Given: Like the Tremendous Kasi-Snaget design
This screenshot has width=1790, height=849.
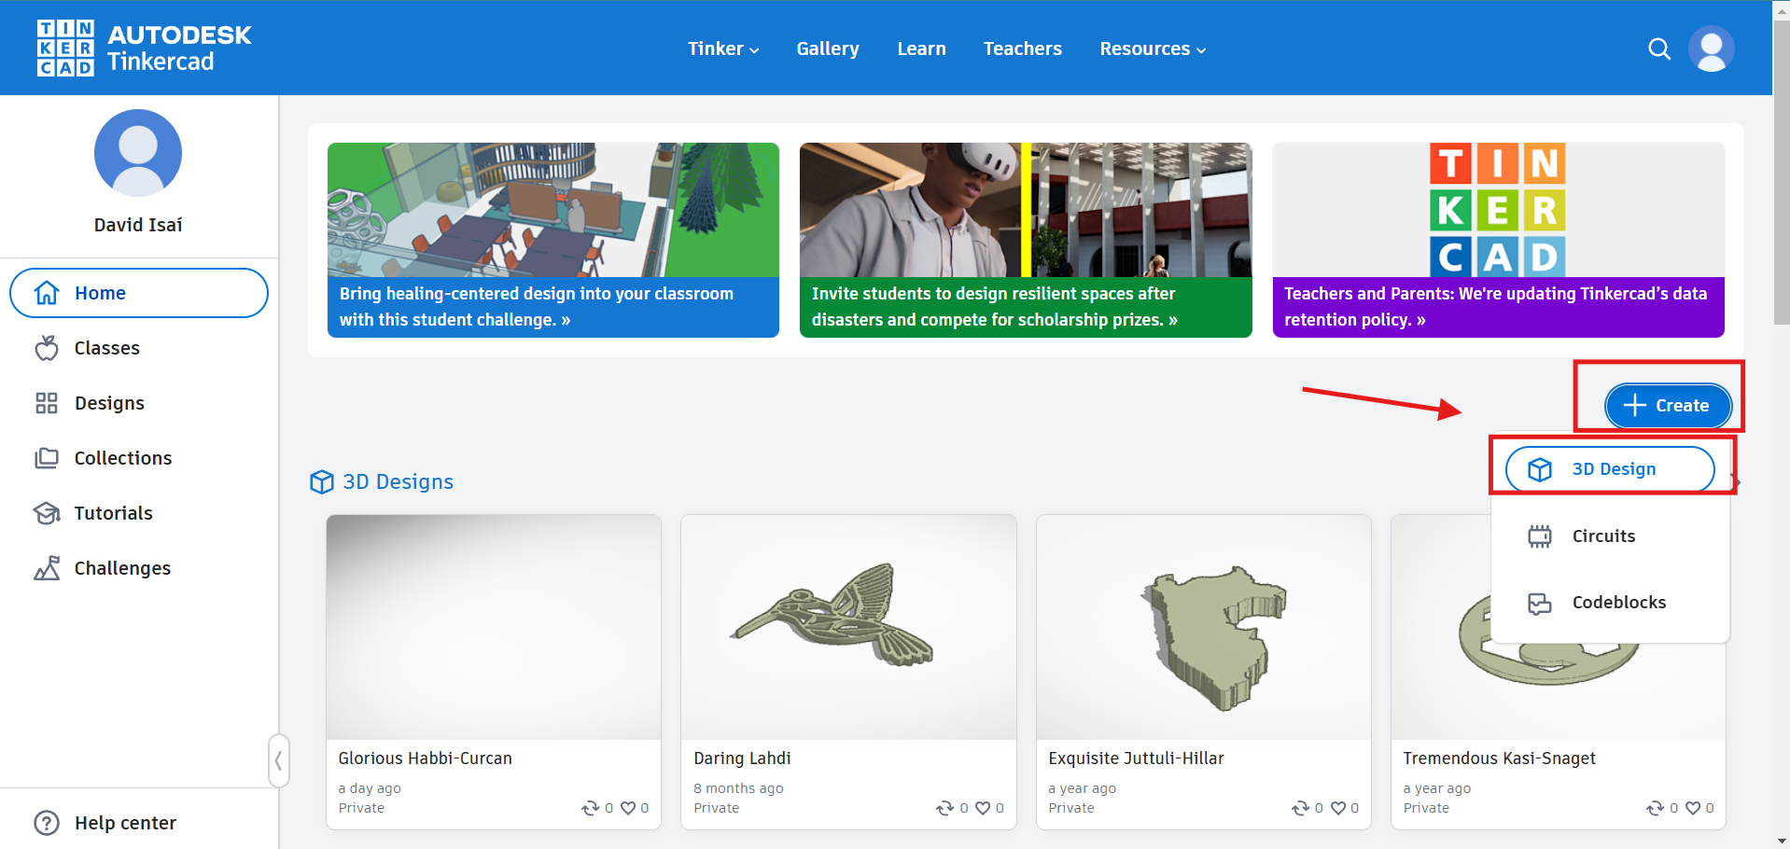Looking at the screenshot, I should click(x=1693, y=808).
